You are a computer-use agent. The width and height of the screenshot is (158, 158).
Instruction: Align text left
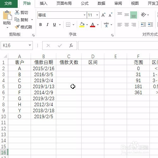pos(120,25)
